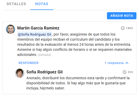The width and height of the screenshot is (139, 97).
Task: Switch to the DETALLES tab
Action: [x=16, y=4]
